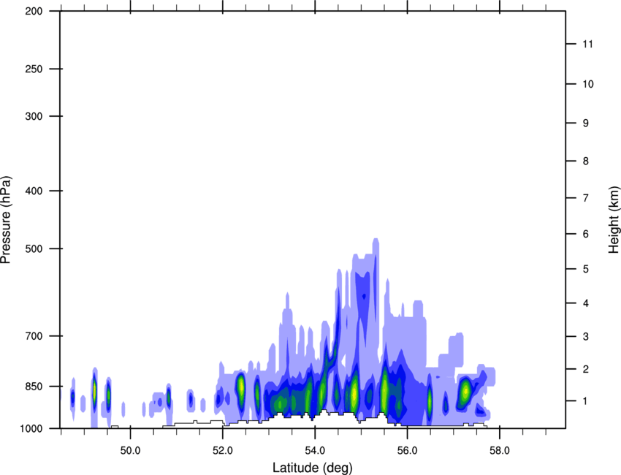Click the 'Pressure (hPa)' axis title
This screenshot has width=621, height=475.
pos(6,220)
